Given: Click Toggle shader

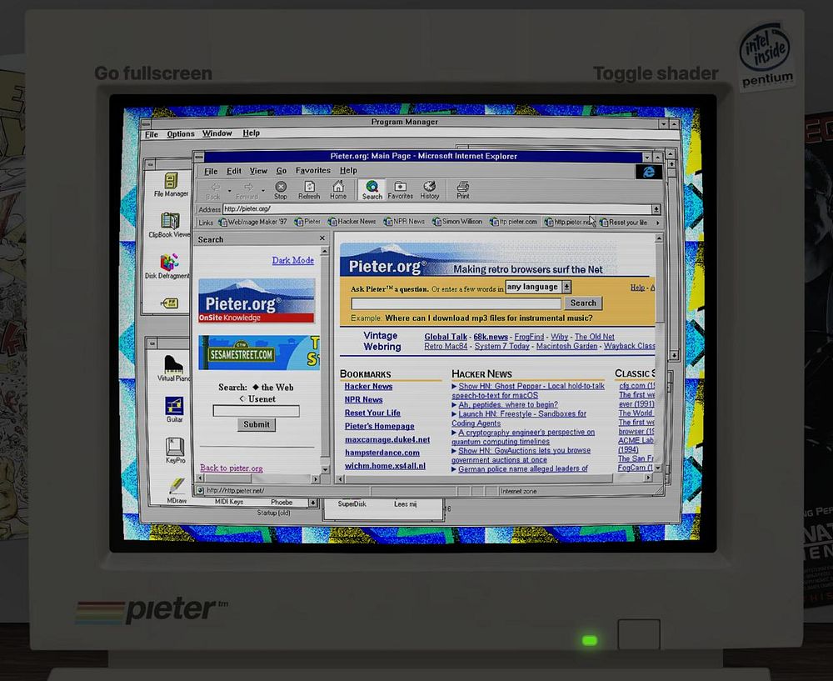Looking at the screenshot, I should tap(656, 73).
